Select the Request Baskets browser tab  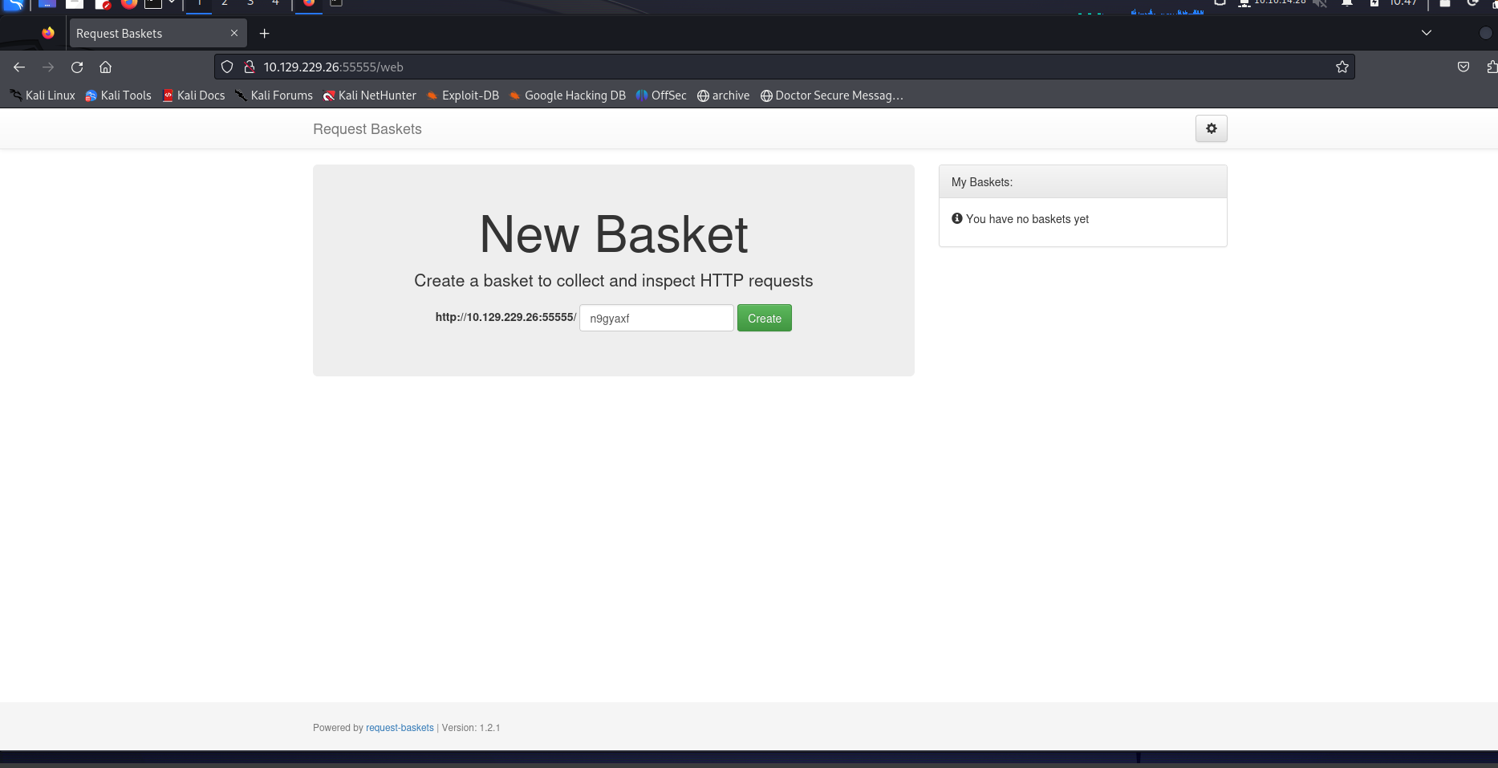tap(144, 34)
